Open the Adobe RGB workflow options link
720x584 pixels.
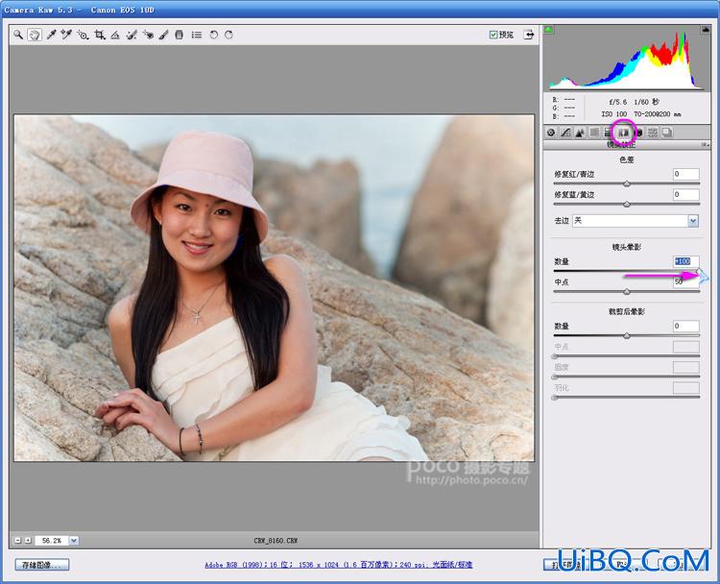[x=339, y=565]
